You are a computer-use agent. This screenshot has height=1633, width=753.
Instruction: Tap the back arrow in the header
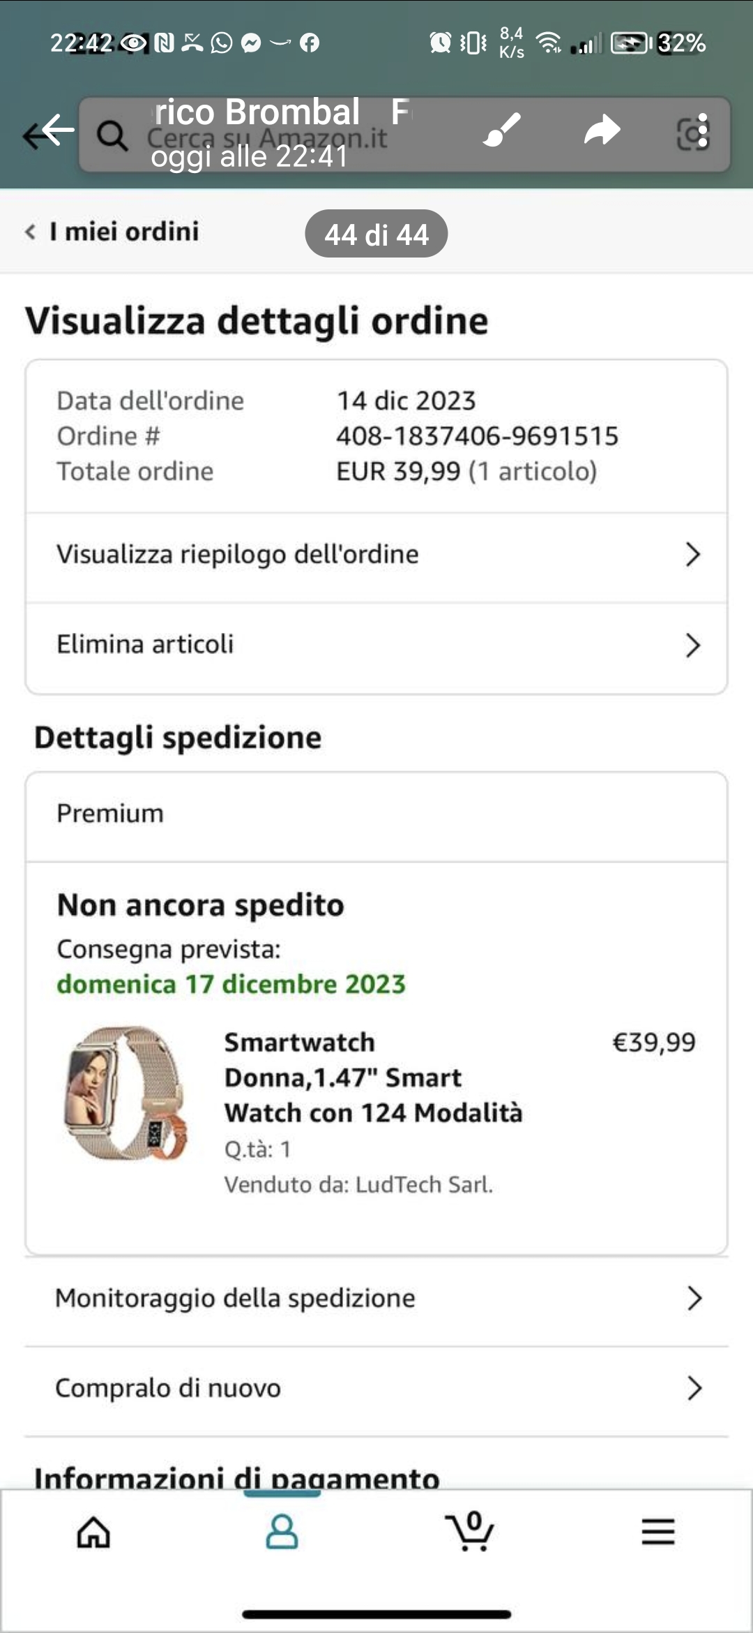[49, 131]
